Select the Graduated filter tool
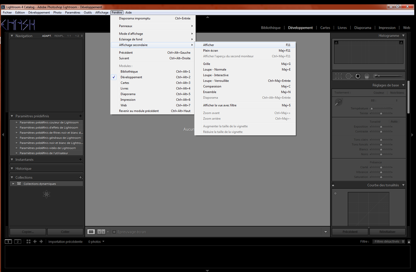The image size is (416, 272). [x=366, y=77]
